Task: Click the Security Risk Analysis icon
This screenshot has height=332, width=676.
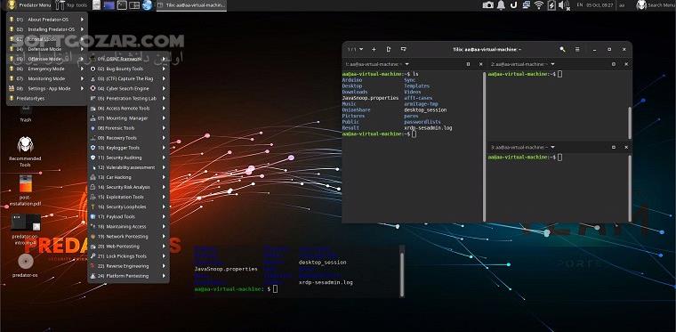Action: point(93,187)
